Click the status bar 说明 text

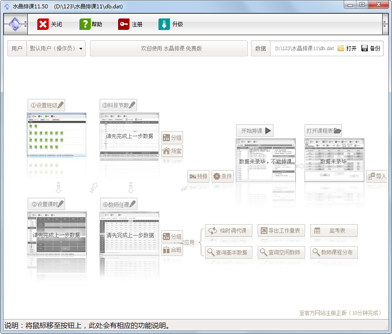point(87,326)
